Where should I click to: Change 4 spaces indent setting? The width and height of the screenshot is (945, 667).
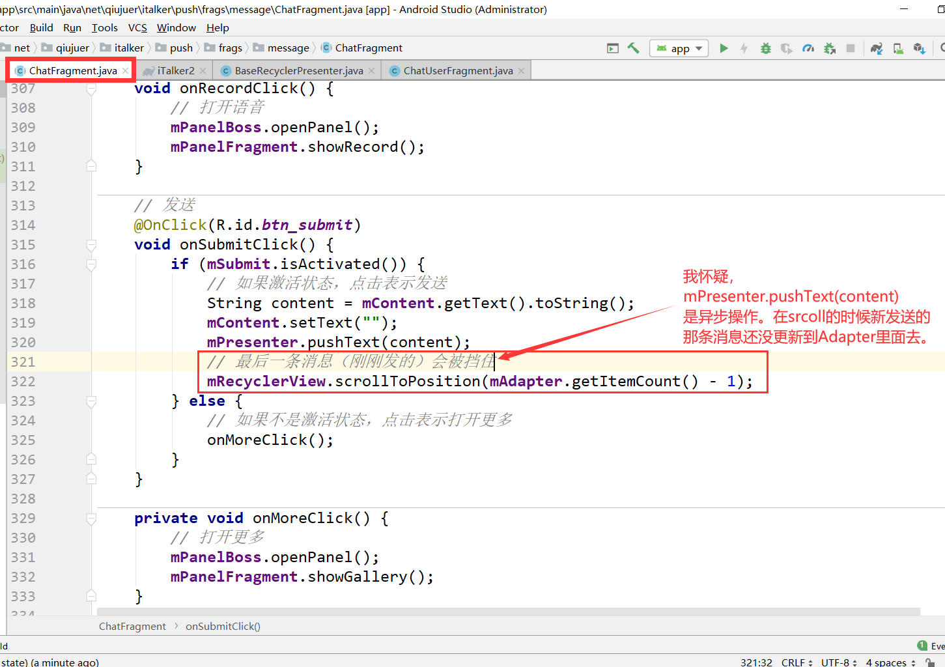point(891,662)
